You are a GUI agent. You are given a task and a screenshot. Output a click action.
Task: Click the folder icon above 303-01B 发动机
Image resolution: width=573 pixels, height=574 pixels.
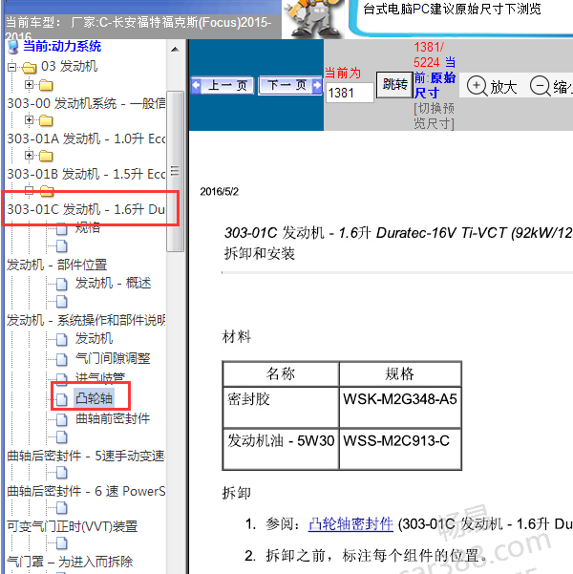point(46,156)
